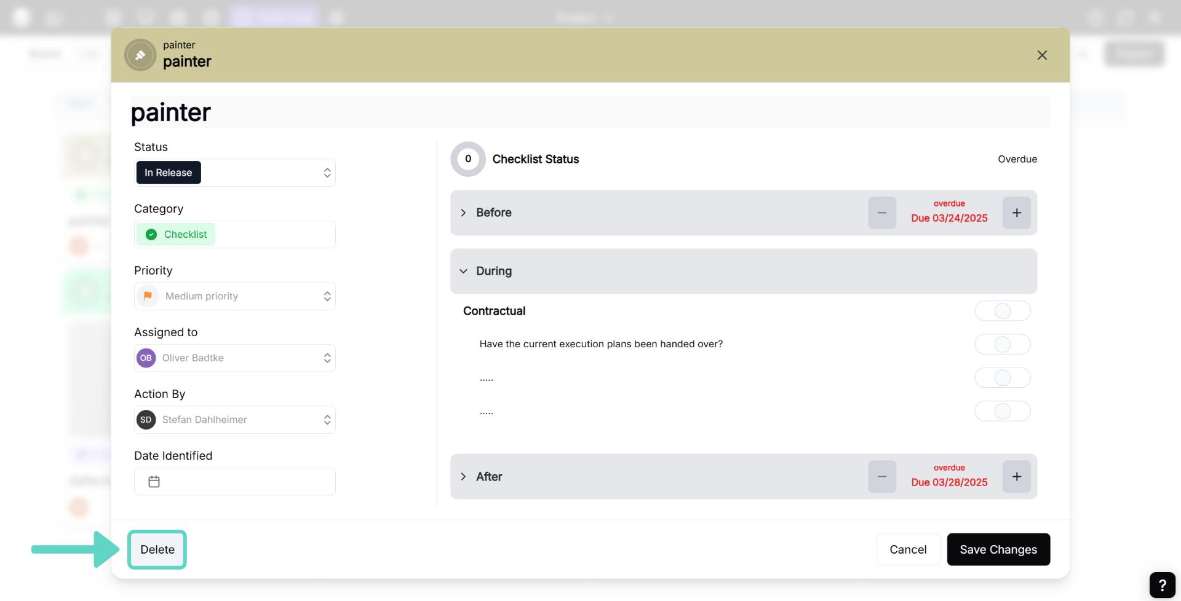Click the minus icon in After section
This screenshot has height=601, width=1181.
[x=881, y=477]
